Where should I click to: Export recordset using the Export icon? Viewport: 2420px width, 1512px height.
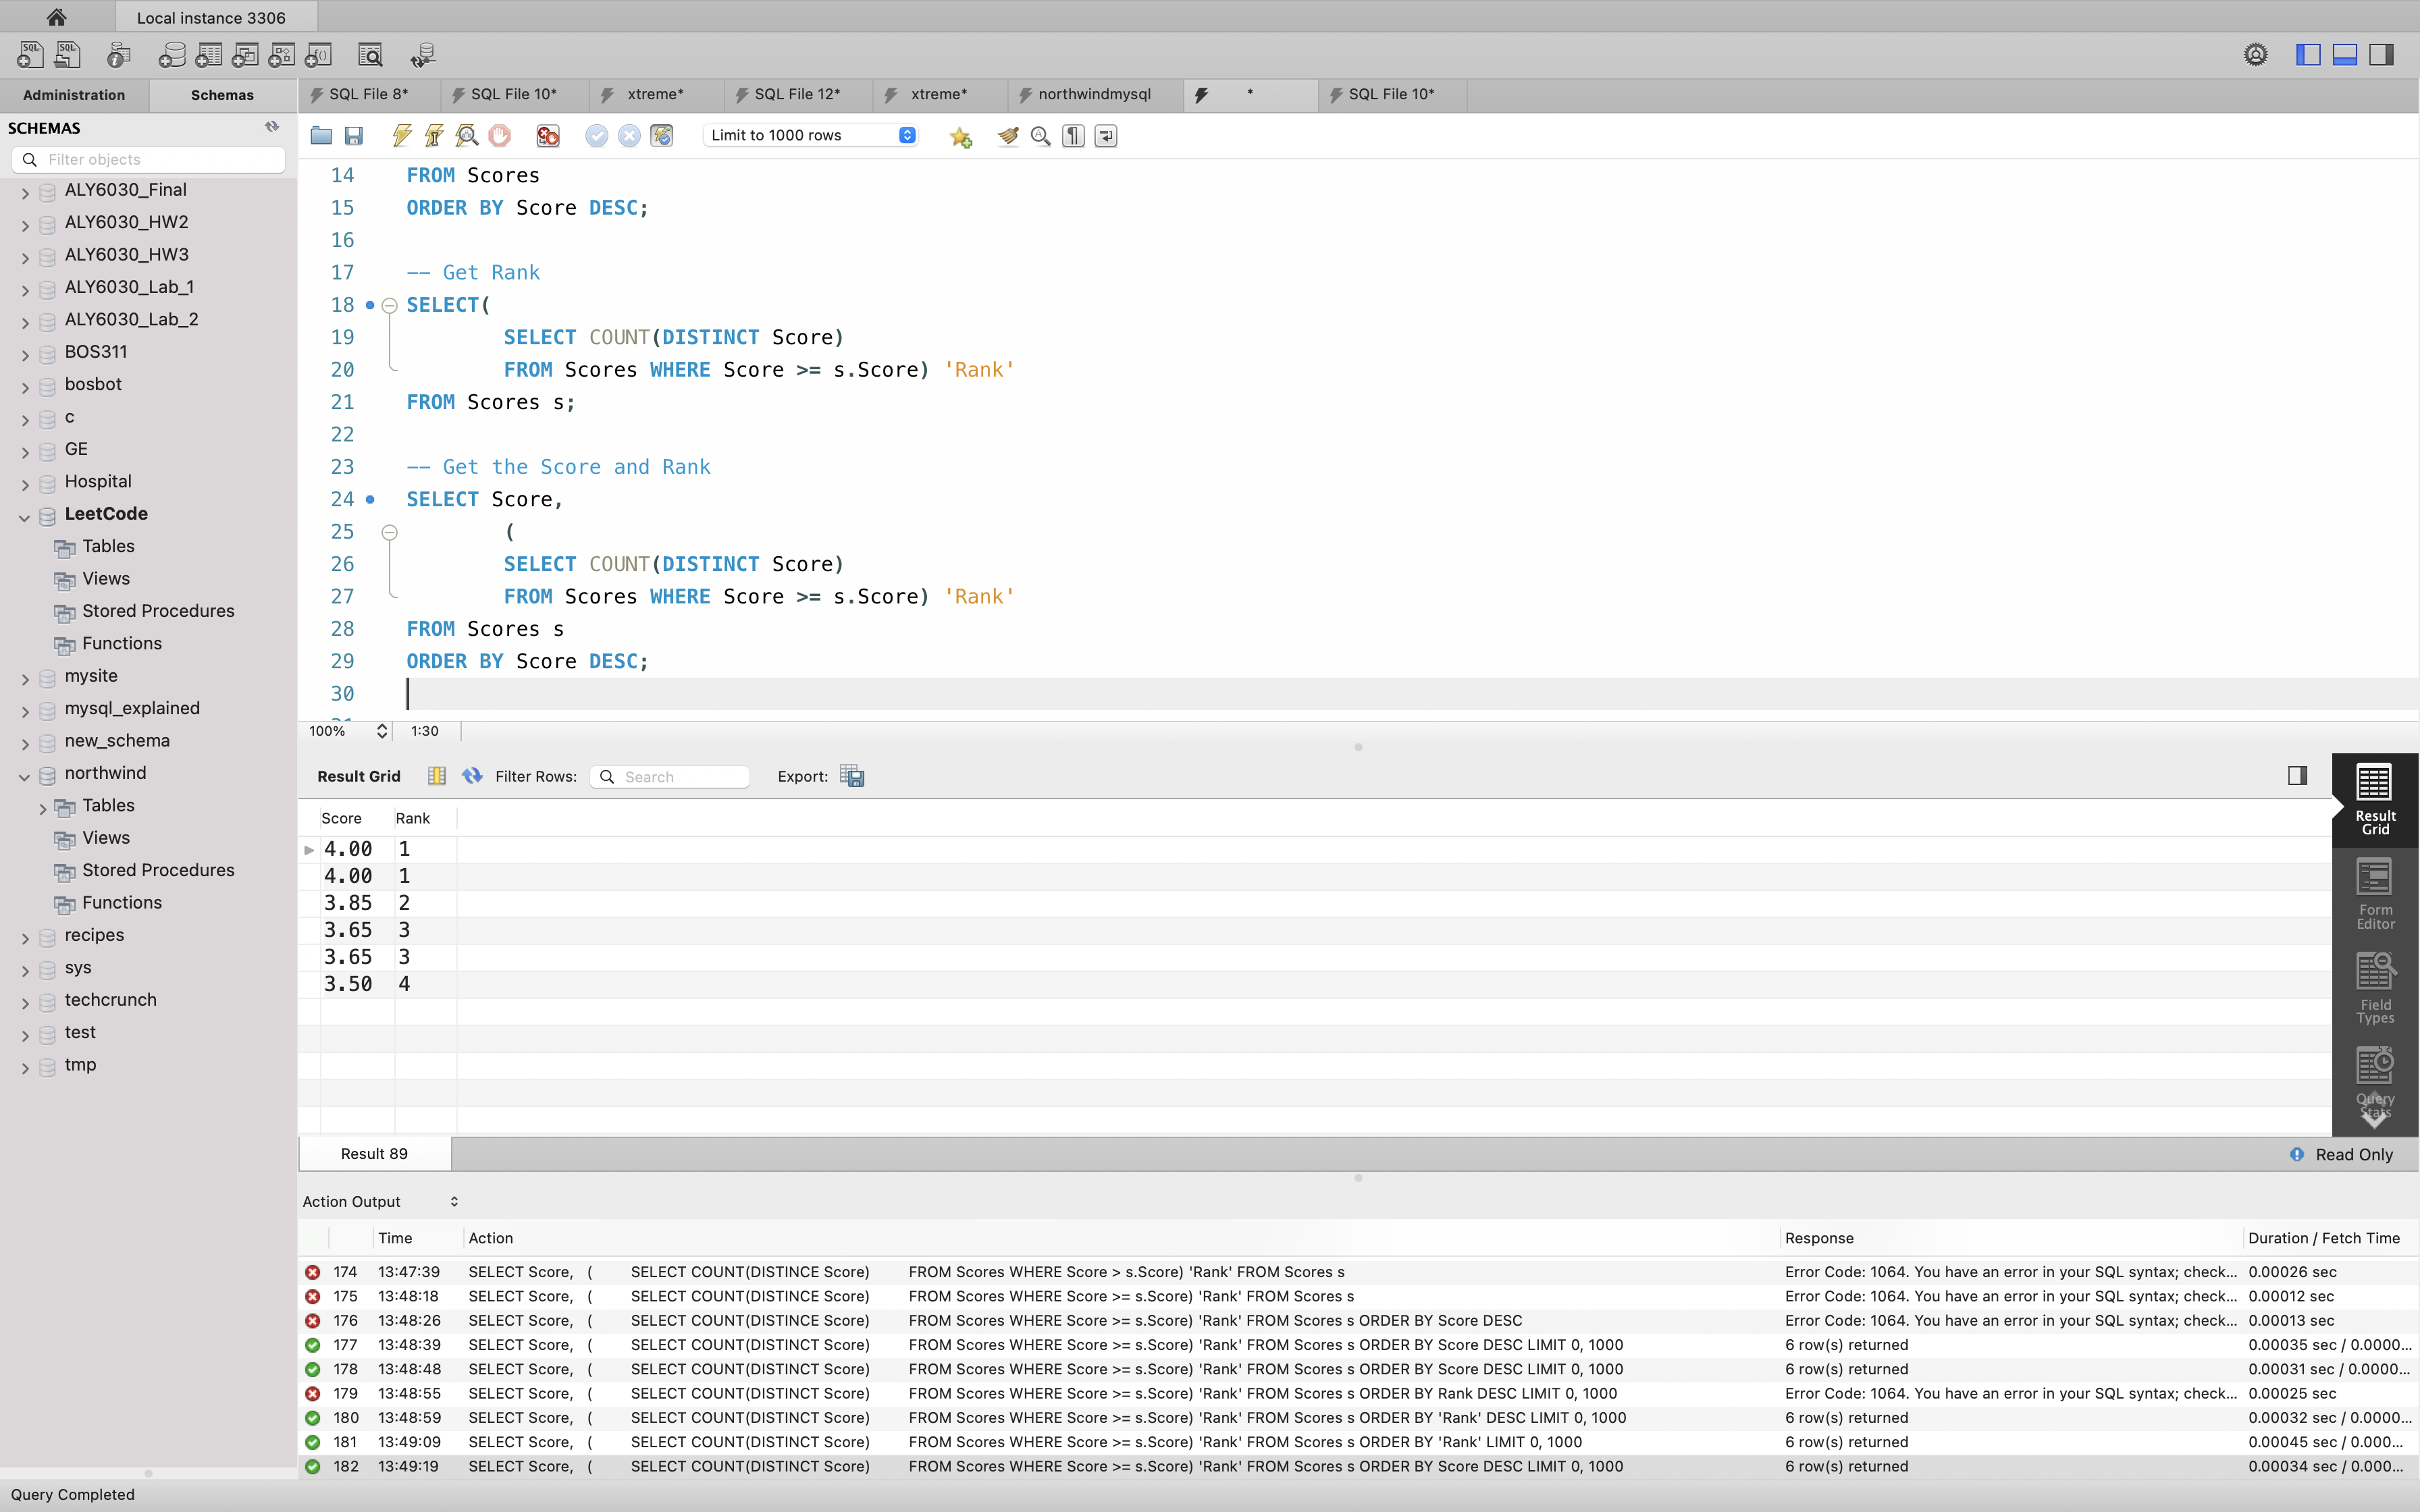tap(852, 776)
